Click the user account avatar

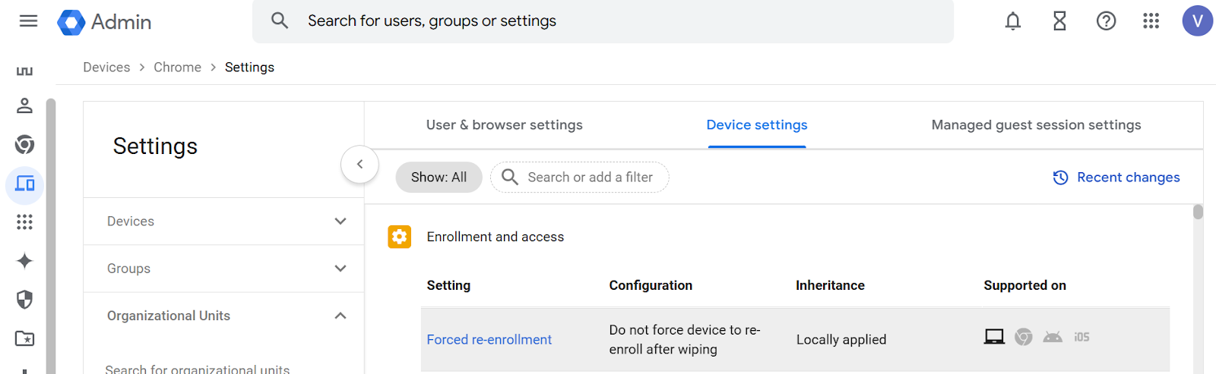[1197, 21]
